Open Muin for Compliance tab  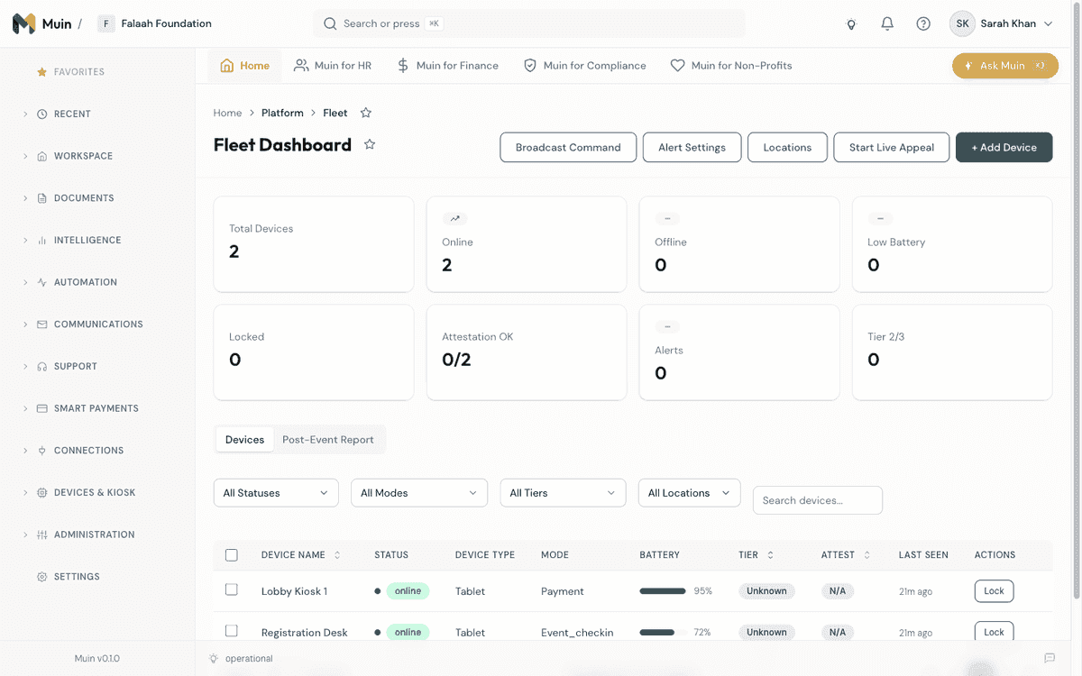(584, 66)
